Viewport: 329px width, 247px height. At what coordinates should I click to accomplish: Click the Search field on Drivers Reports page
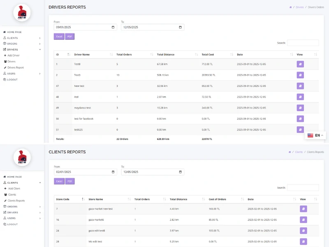[x=303, y=43]
